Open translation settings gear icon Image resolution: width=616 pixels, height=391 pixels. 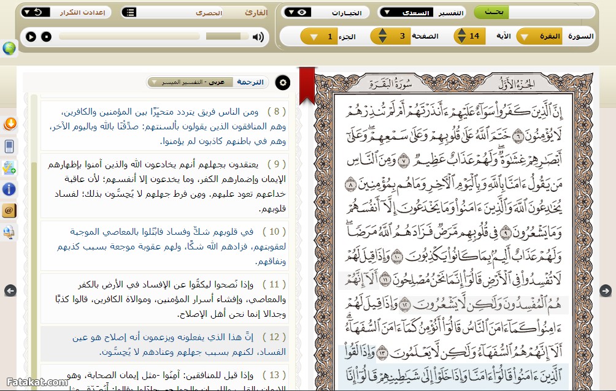pos(283,82)
